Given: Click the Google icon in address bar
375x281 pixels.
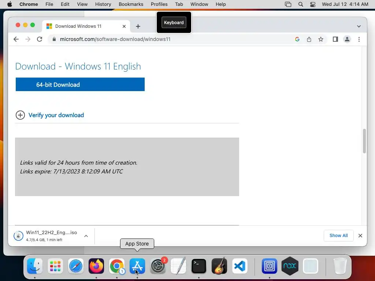Looking at the screenshot, I should 297,39.
